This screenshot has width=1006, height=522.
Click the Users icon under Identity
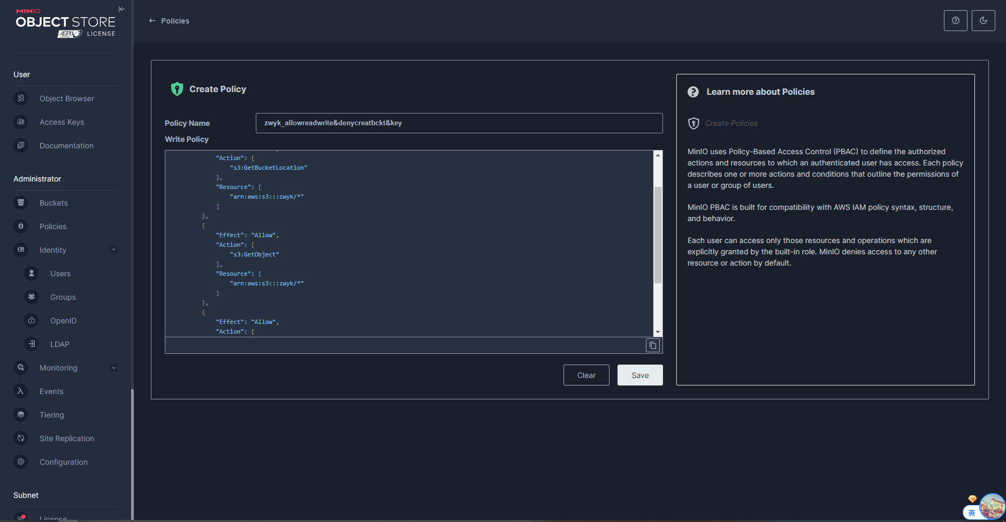pyautogui.click(x=32, y=274)
